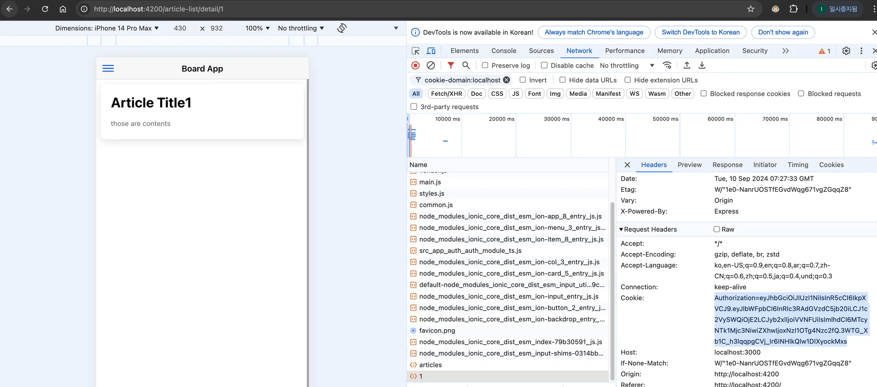Click the Switch DevTools to Korean button
The image size is (877, 387).
tap(701, 32)
